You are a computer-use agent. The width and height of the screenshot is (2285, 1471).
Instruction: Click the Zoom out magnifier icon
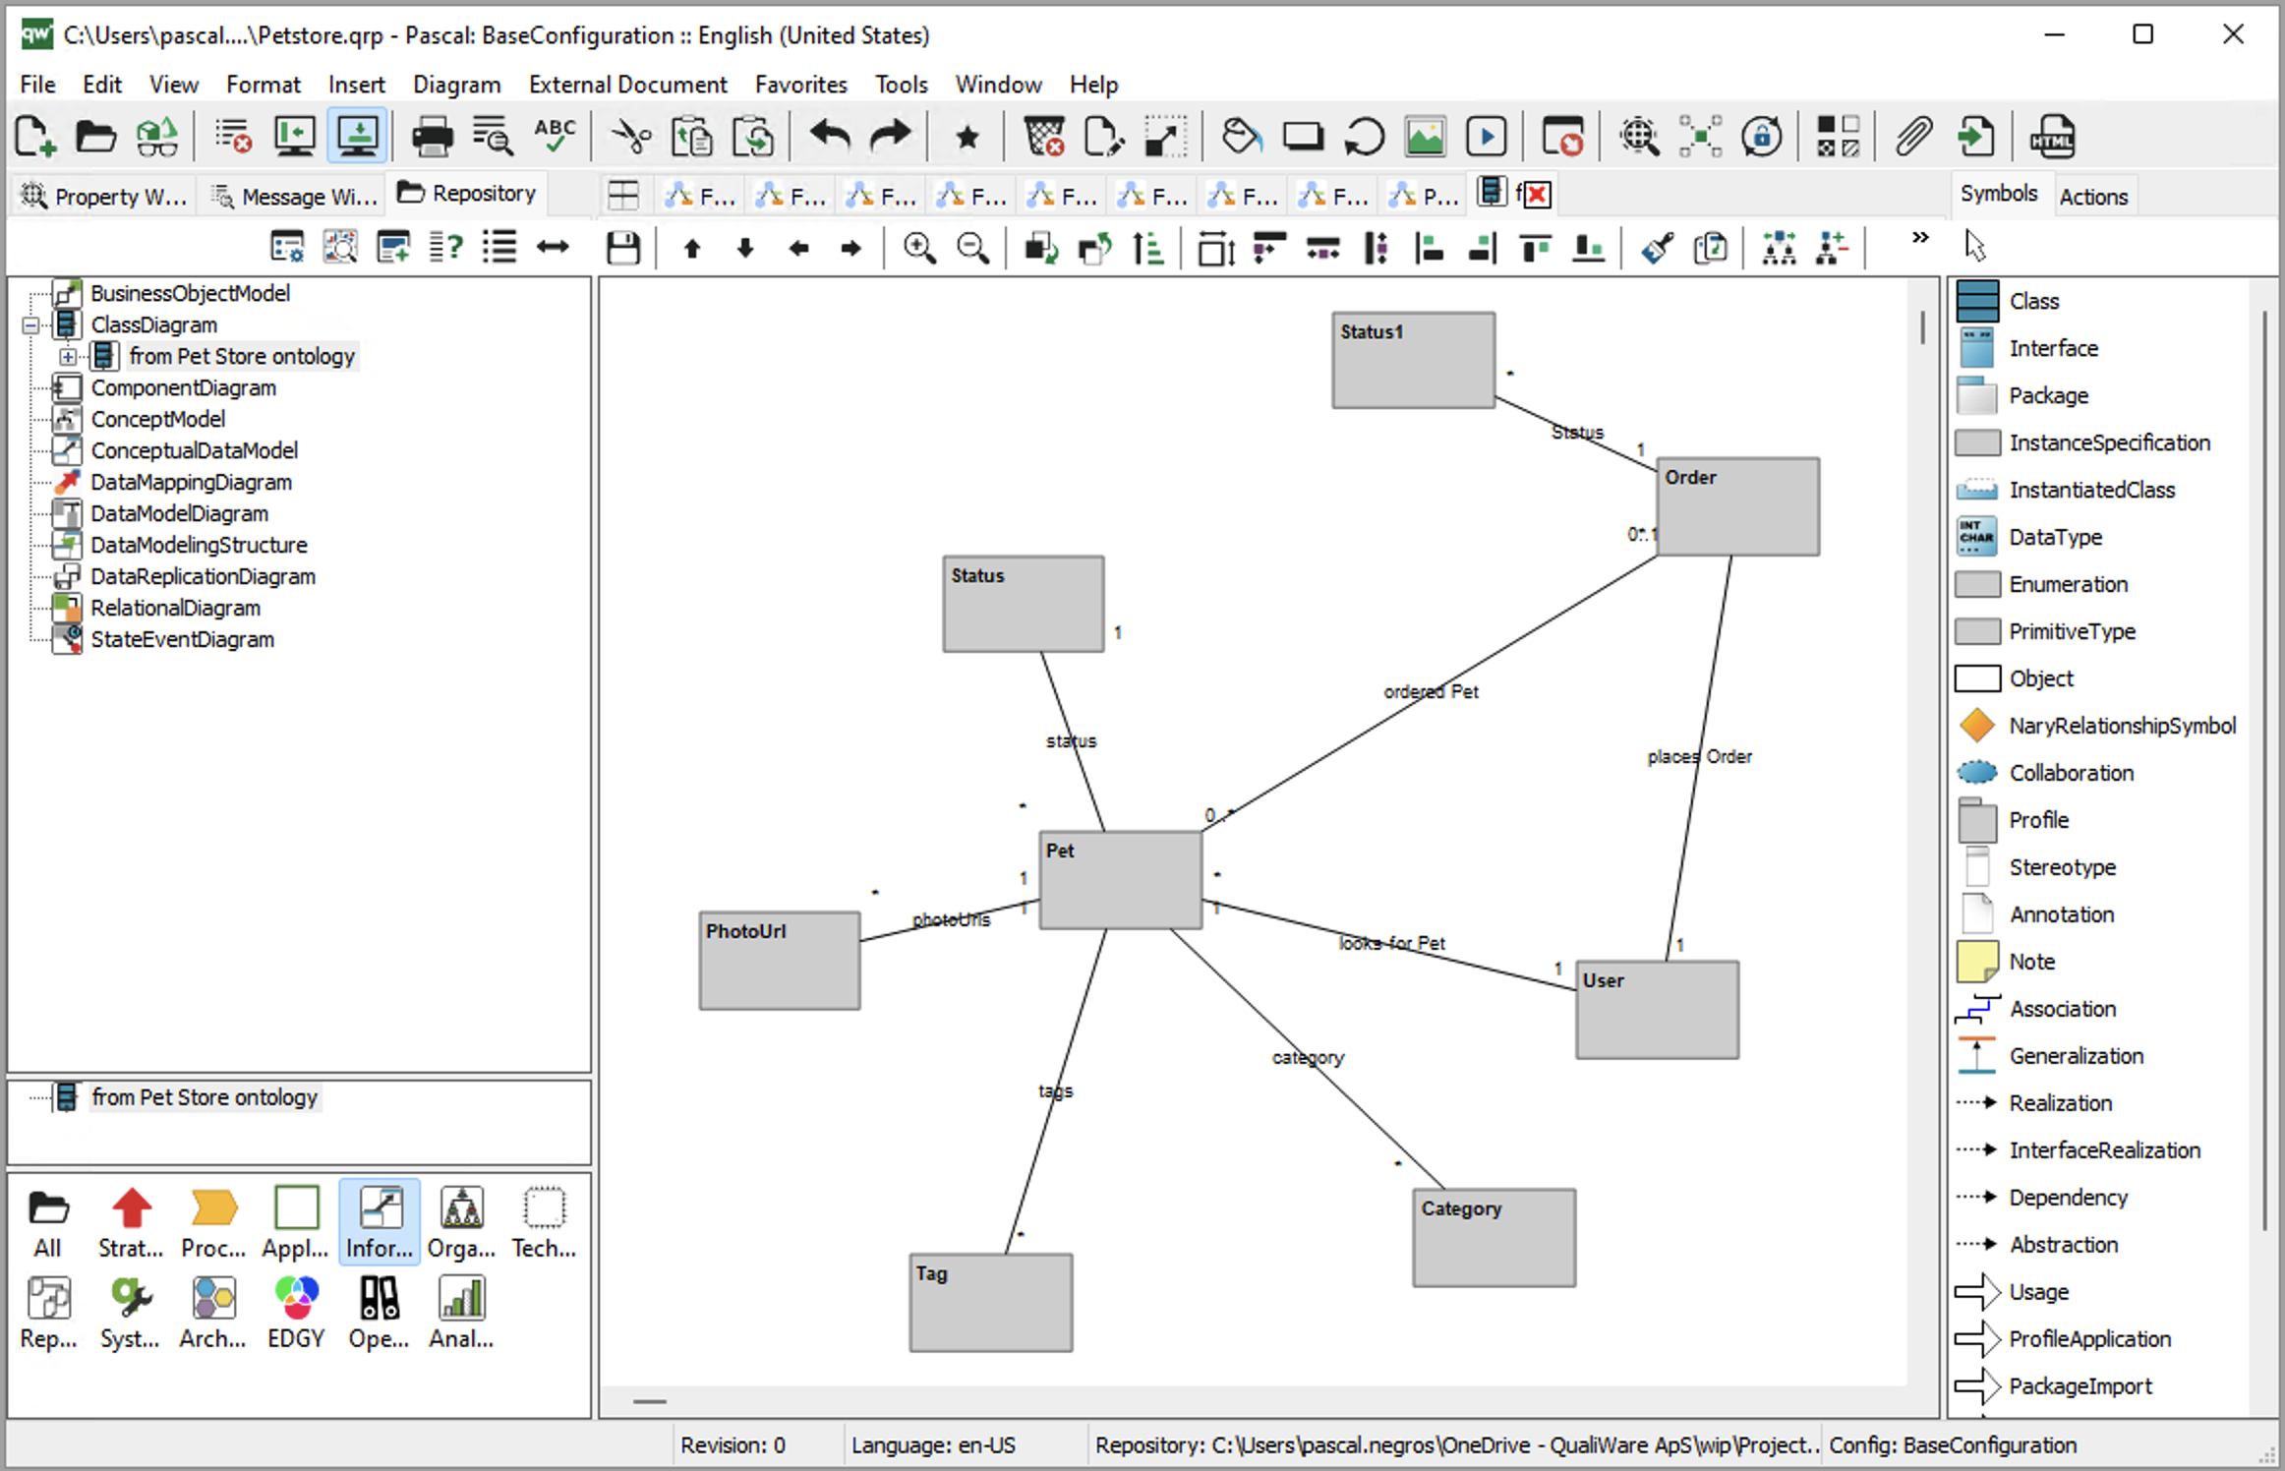coord(973,247)
